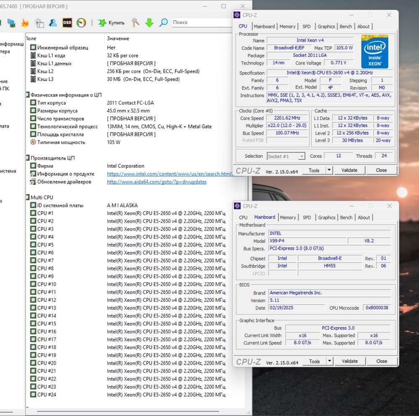Open the OSD panel toolbar icon

[x=67, y=23]
